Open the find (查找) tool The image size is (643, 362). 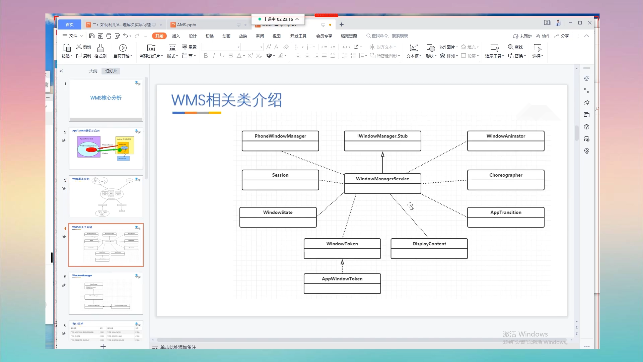point(515,47)
